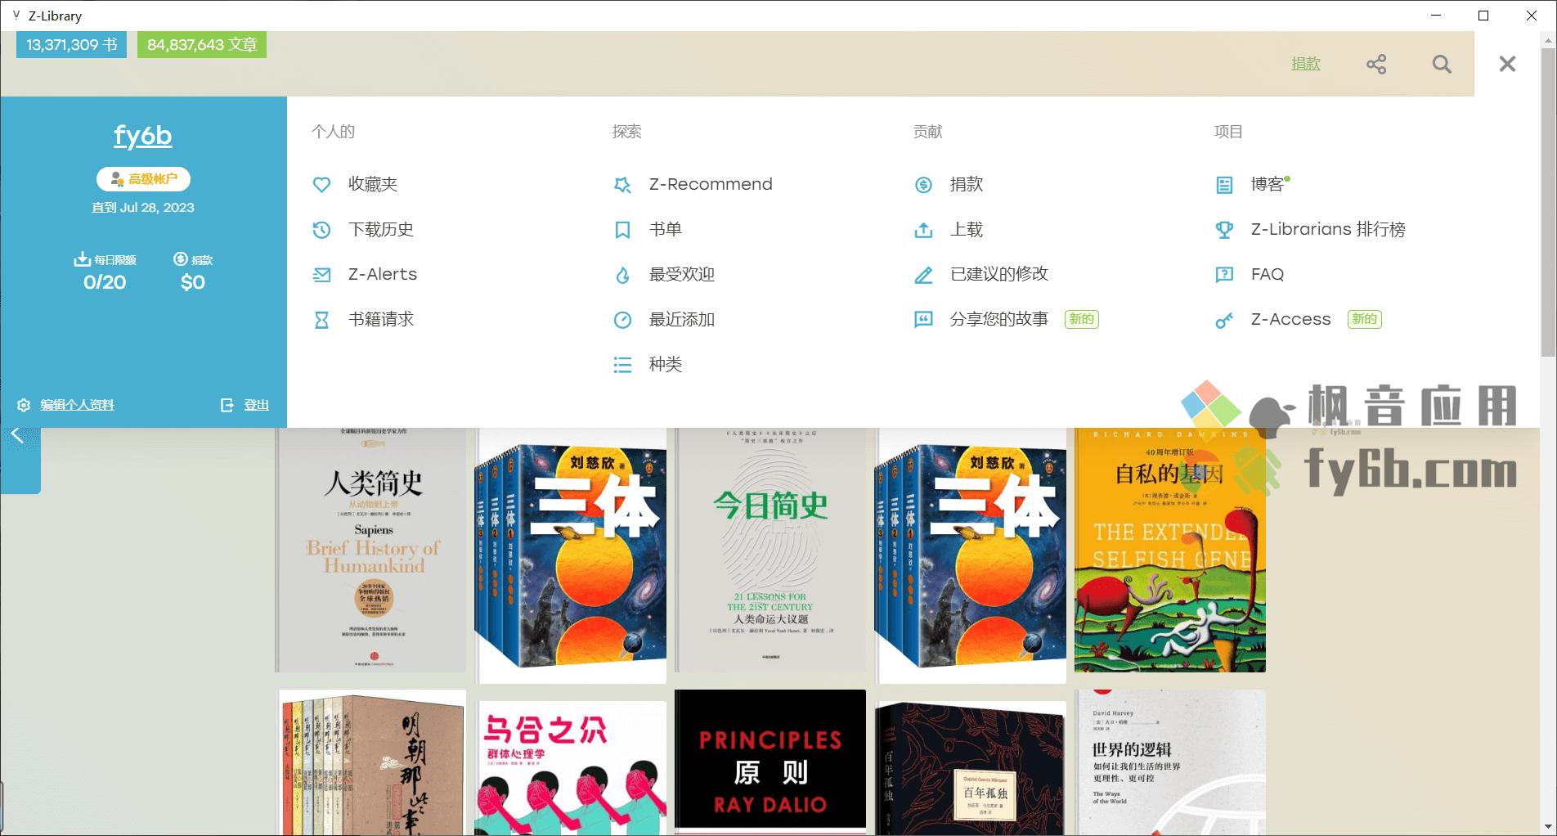Open Z-Librarians 排行榜 entry
This screenshot has height=836, width=1557.
tap(1328, 229)
